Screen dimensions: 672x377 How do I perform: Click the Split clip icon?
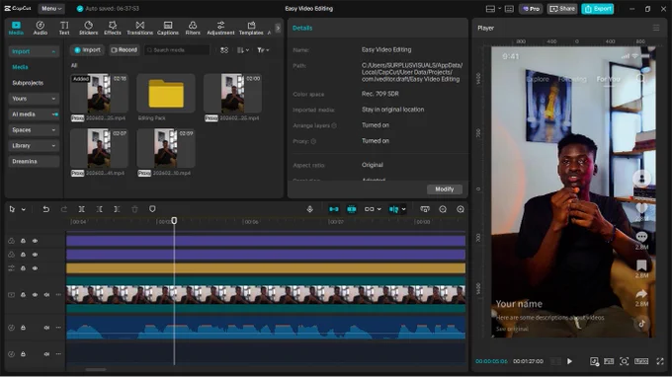point(81,209)
